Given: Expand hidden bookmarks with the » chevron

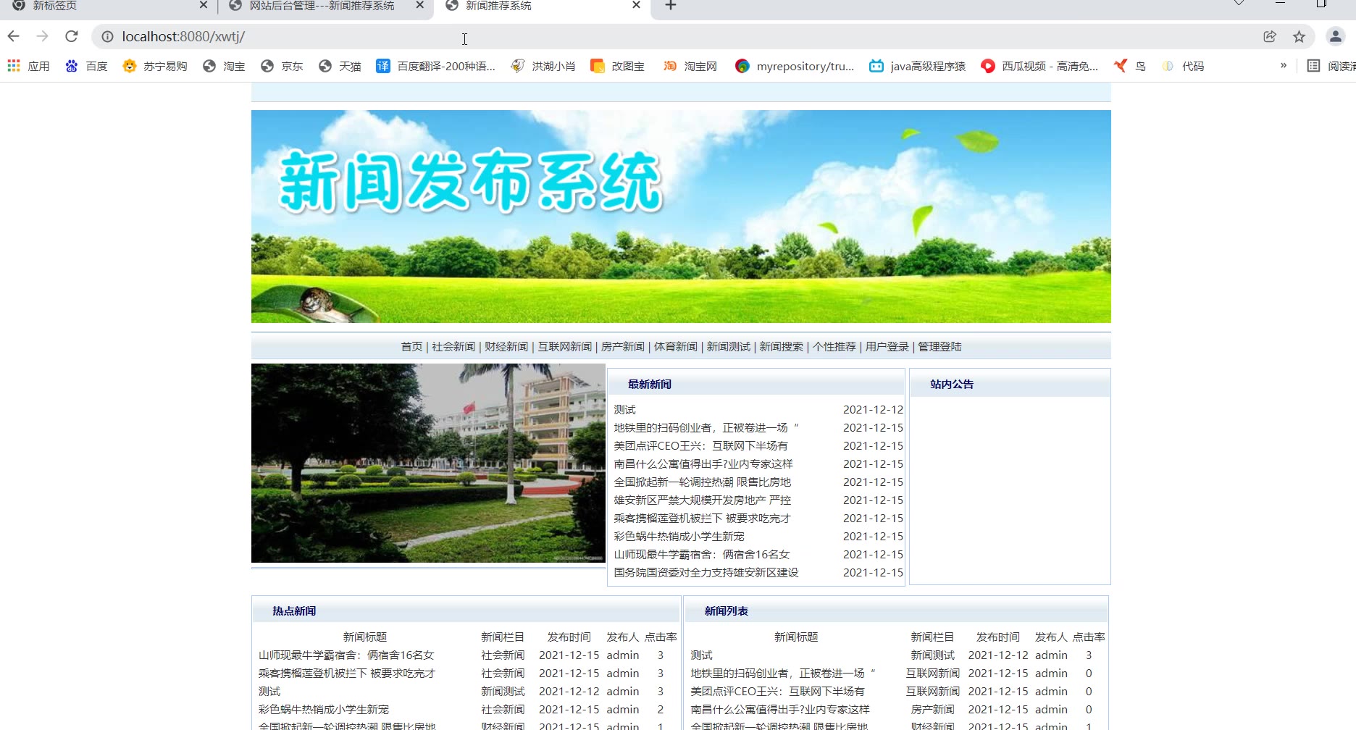Looking at the screenshot, I should point(1284,65).
